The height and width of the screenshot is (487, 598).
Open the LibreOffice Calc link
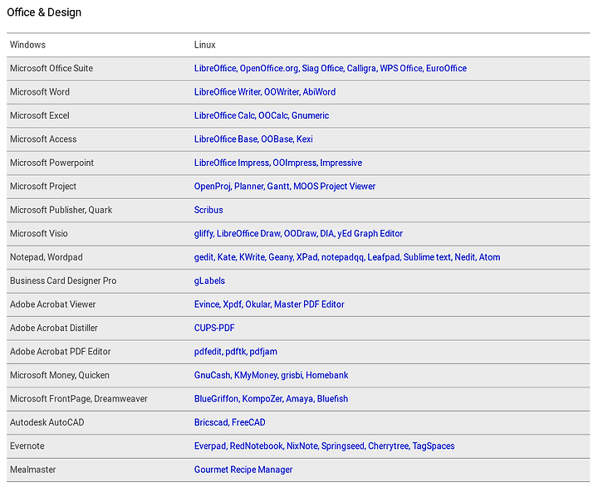click(x=224, y=115)
